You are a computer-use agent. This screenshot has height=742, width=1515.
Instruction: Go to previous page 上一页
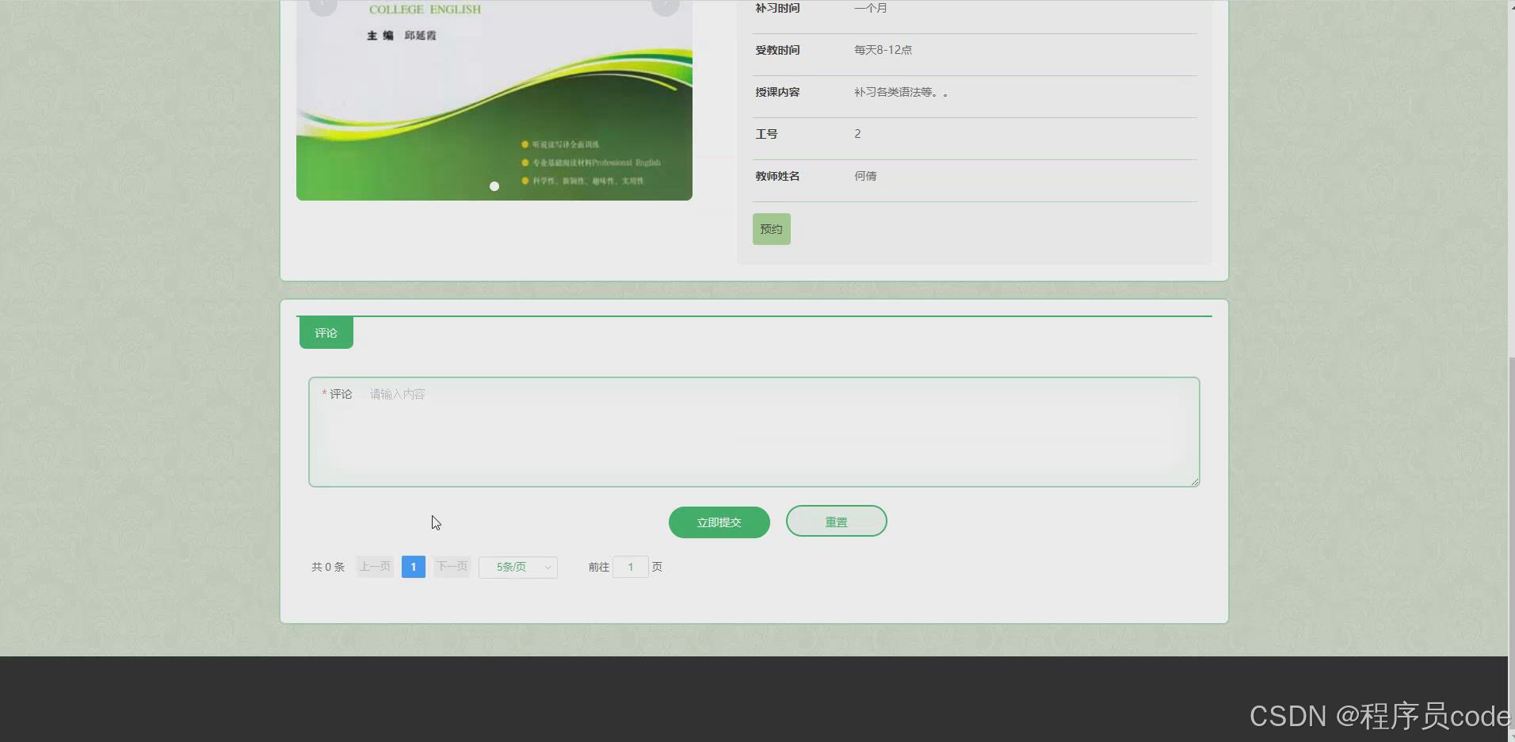pos(375,567)
